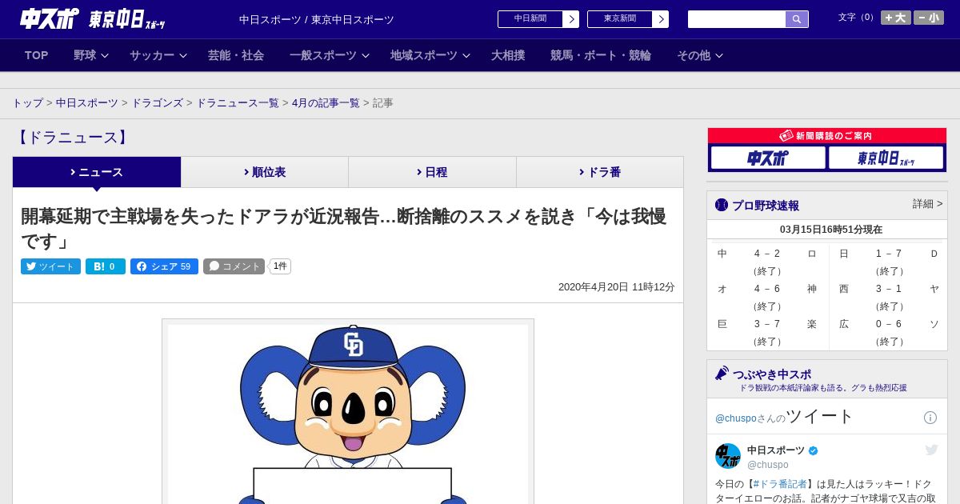
Task: Open the 東京新聞 link arrow button
Action: click(660, 19)
